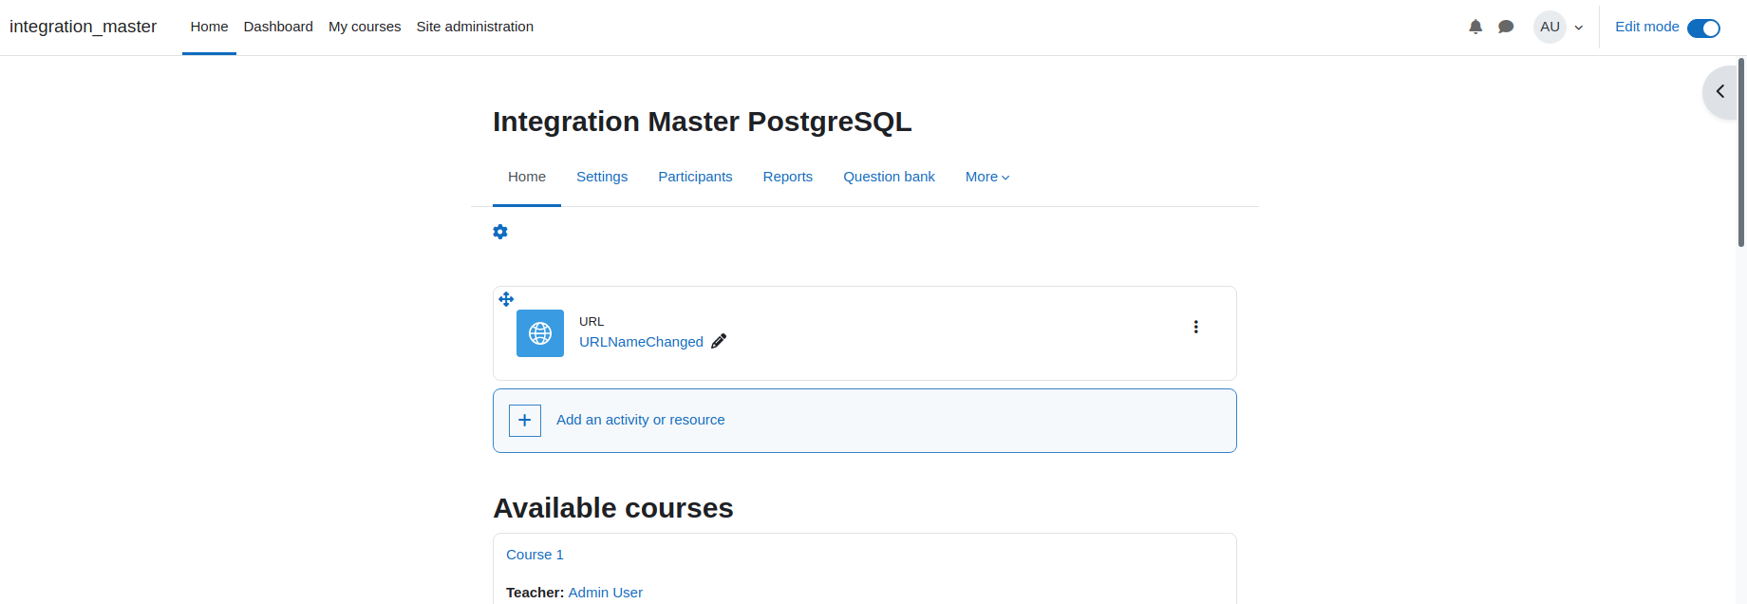The width and height of the screenshot is (1747, 604).
Task: Click the globe URL activity icon
Action: (540, 333)
